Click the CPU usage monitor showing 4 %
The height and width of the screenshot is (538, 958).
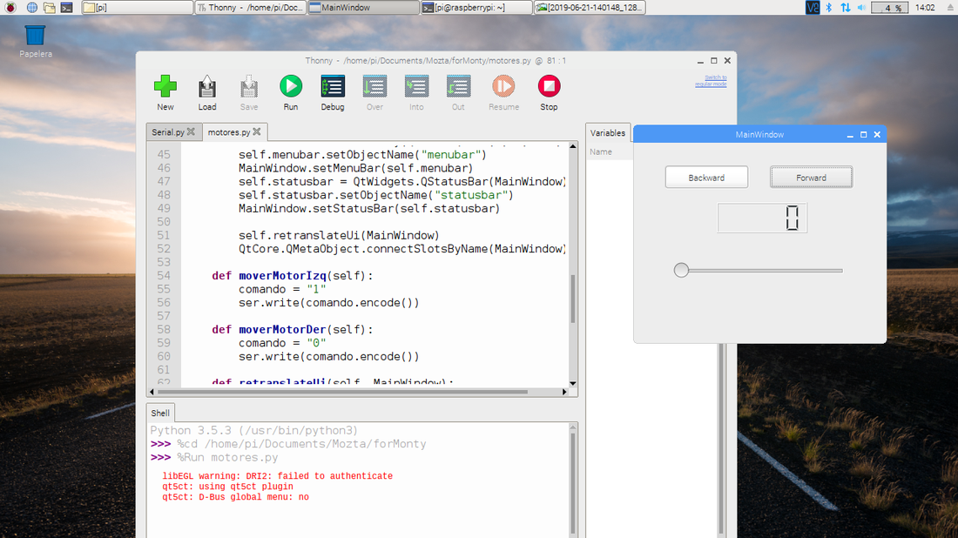point(889,7)
